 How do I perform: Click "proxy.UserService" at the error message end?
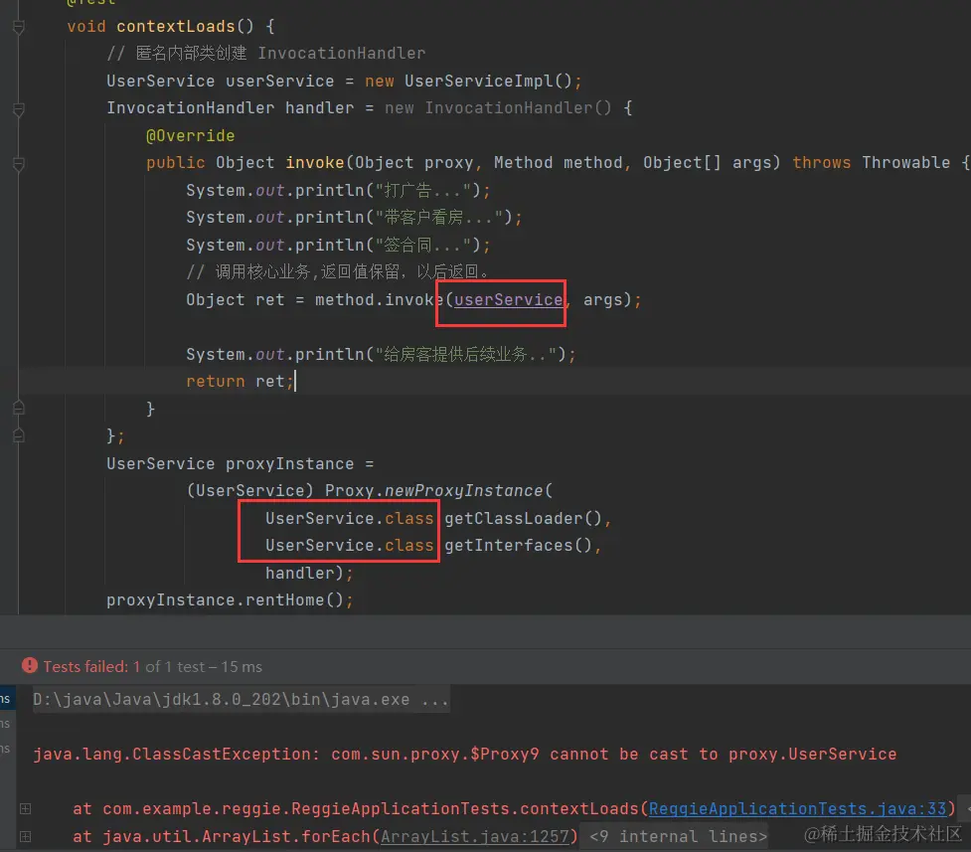[x=812, y=755]
